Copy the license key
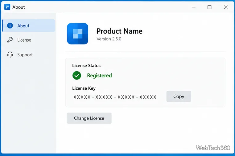This screenshot has width=235, height=156. (x=179, y=96)
